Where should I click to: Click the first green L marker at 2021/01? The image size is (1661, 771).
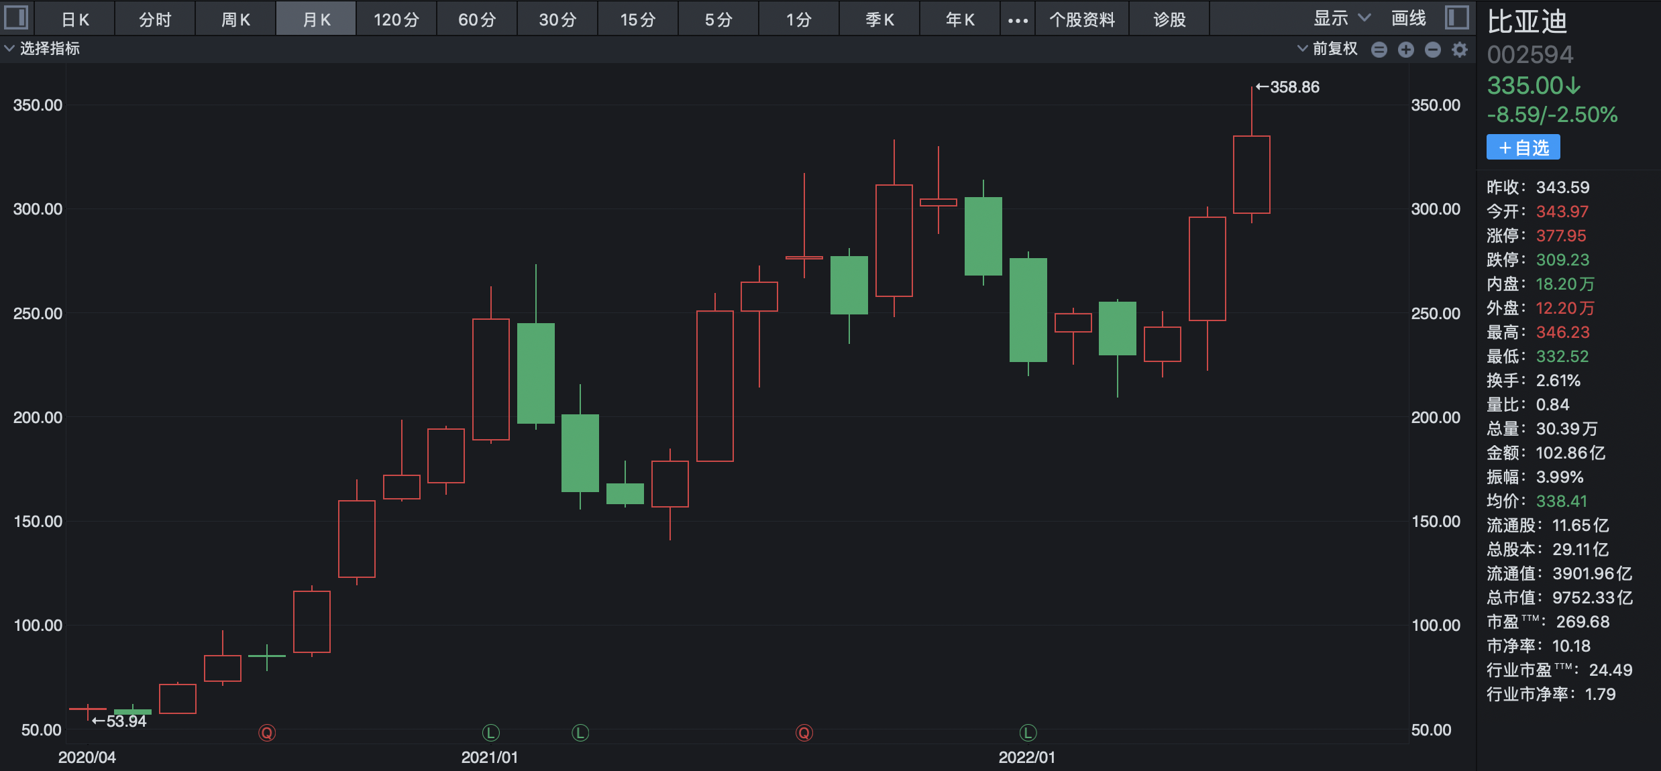491,733
